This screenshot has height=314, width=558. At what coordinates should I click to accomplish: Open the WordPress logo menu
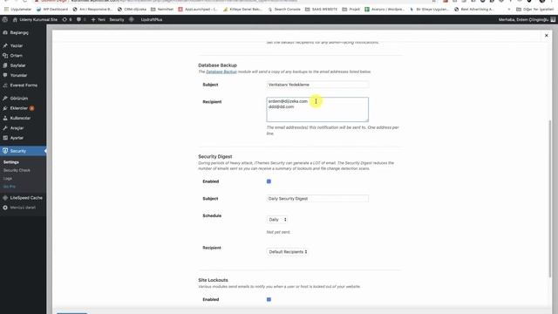pos(5,19)
